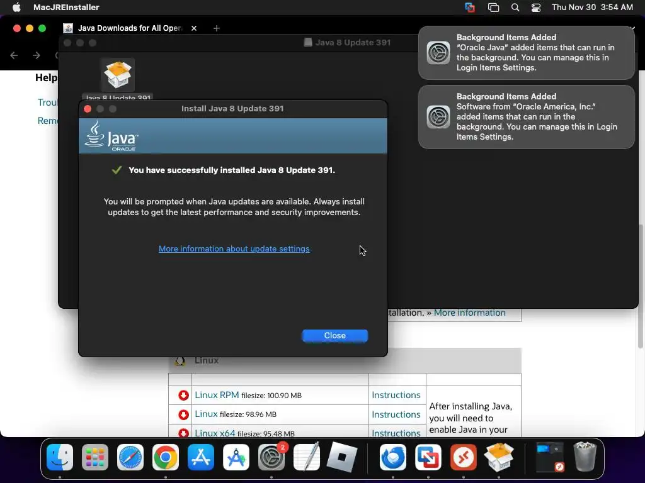
Task: Open Thunderbird from the Dock
Action: tap(393, 457)
